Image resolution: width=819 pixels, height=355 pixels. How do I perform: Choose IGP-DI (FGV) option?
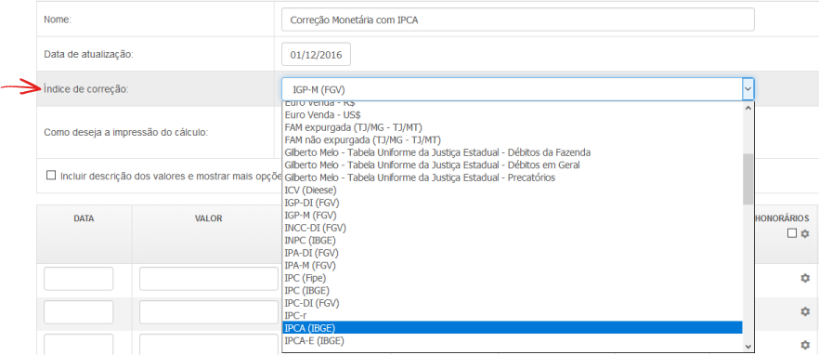[x=512, y=203]
